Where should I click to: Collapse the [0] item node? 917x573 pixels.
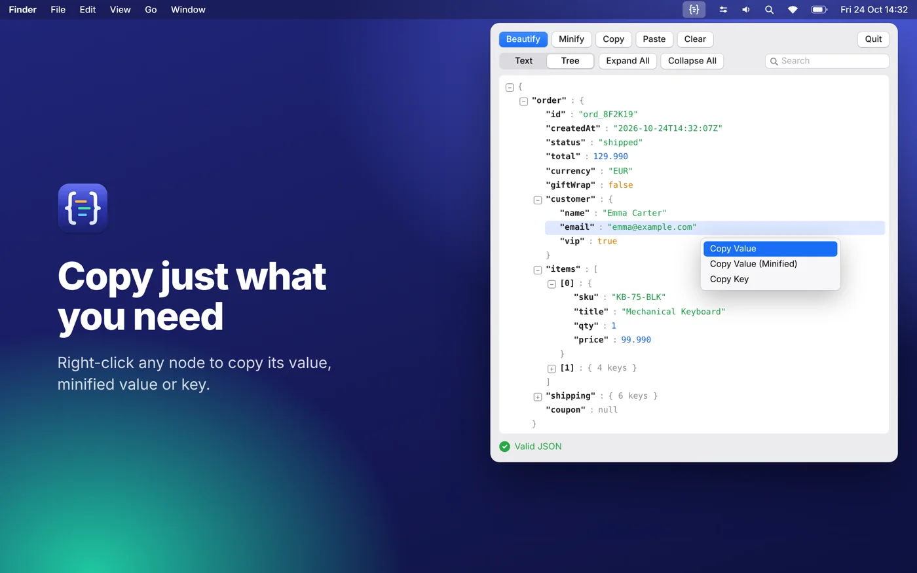click(552, 284)
